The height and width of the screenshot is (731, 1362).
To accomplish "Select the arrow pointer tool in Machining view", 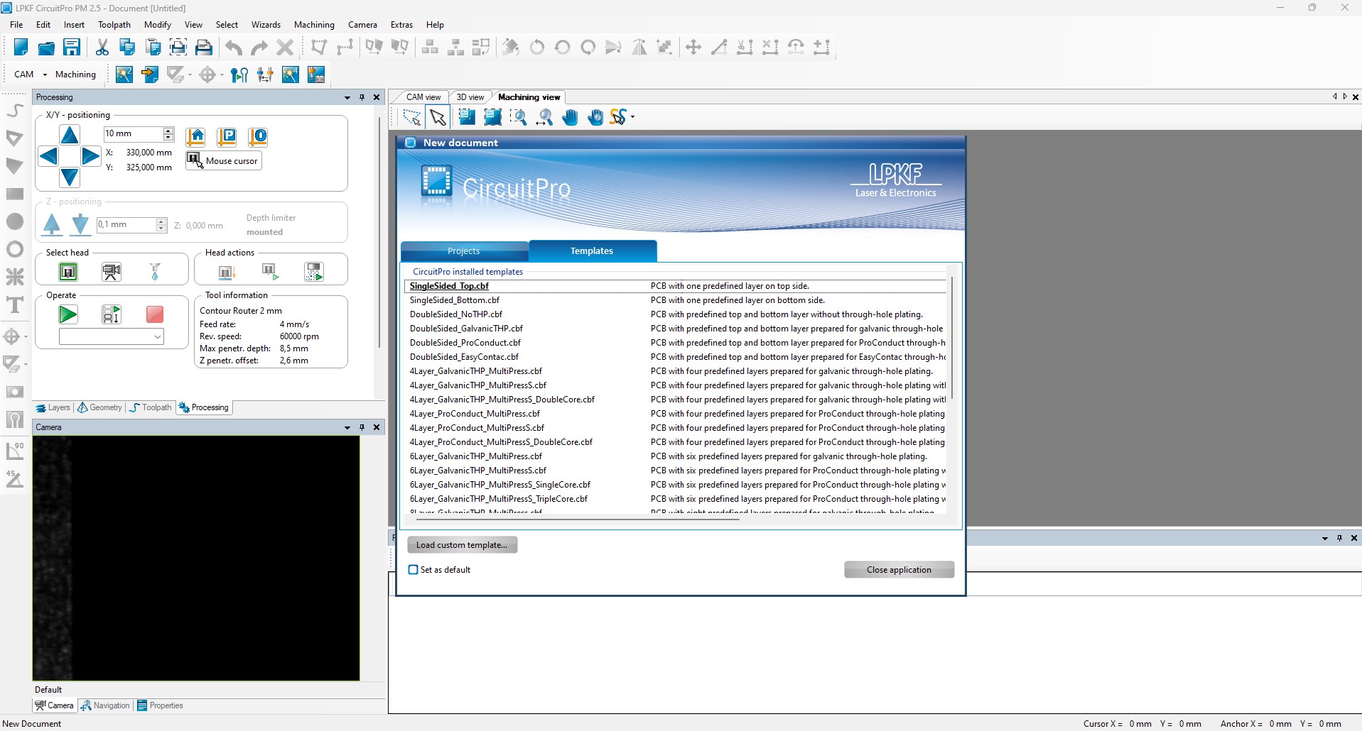I will [x=438, y=117].
